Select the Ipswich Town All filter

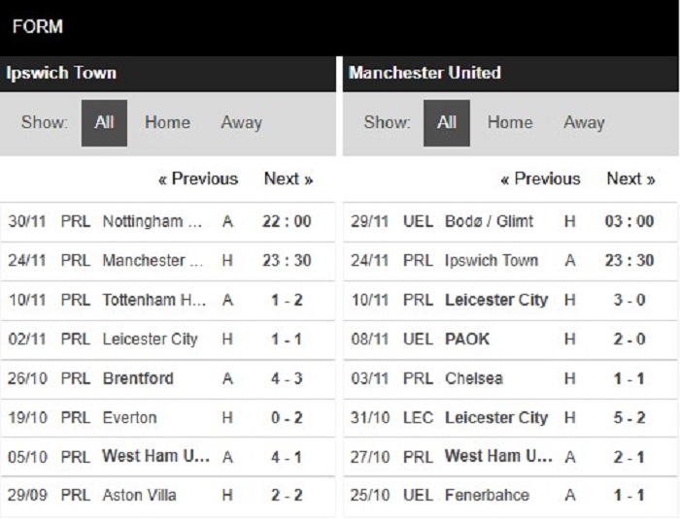104,123
